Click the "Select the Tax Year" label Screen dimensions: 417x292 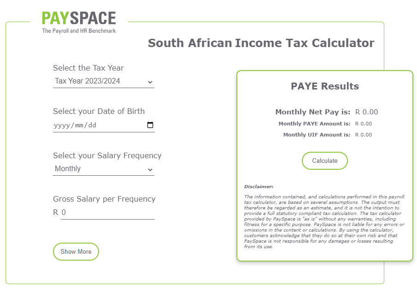click(88, 68)
